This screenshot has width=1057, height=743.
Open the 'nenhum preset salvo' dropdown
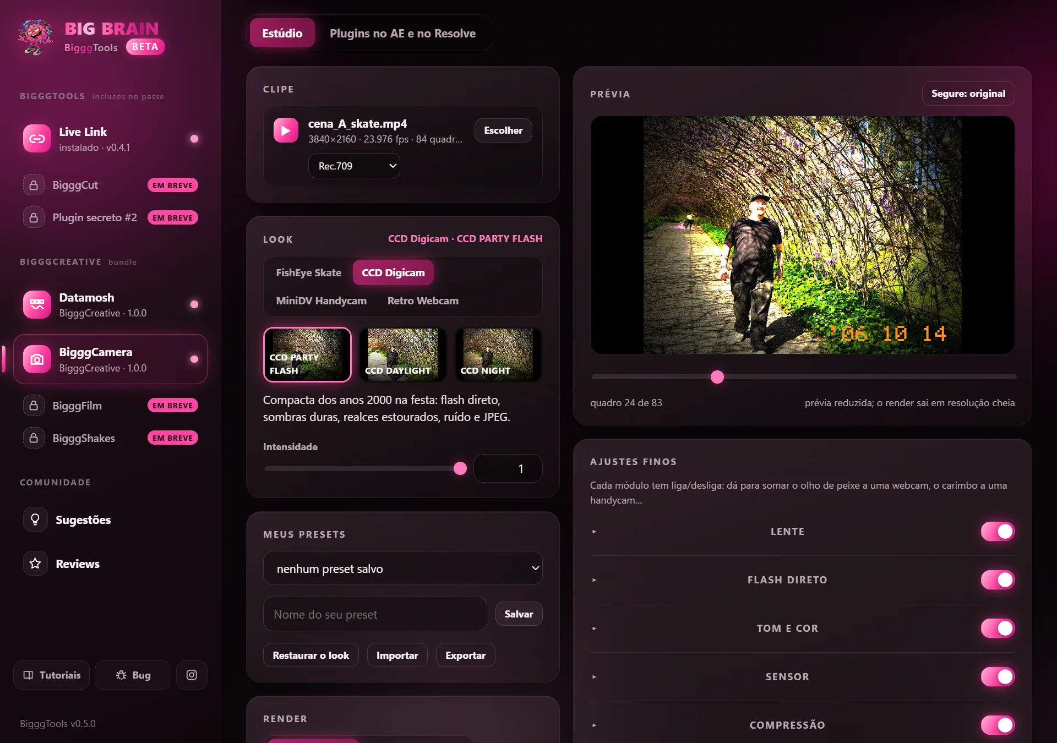coord(403,569)
